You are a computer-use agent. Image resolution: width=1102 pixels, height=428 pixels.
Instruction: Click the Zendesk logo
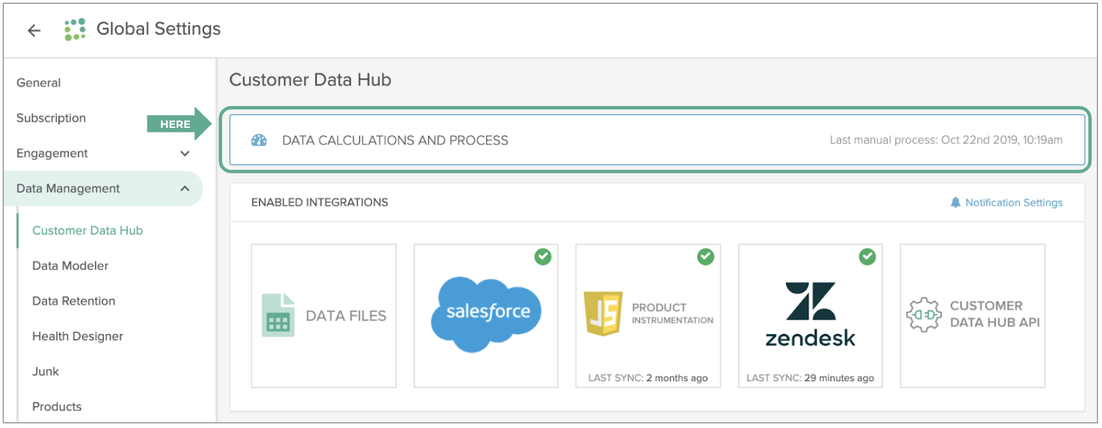click(x=810, y=314)
